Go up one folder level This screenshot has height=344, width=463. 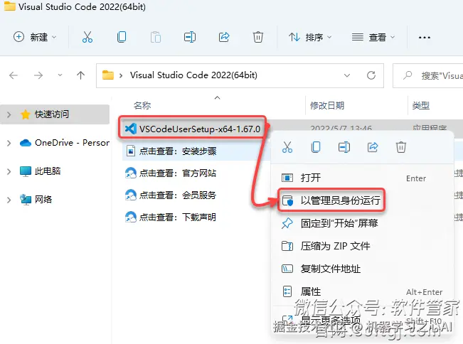coord(80,75)
